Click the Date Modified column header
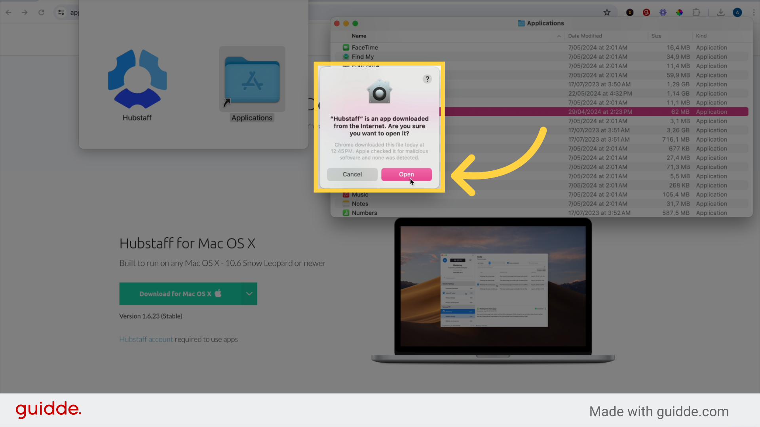Screen dimensions: 760x427 coord(585,36)
